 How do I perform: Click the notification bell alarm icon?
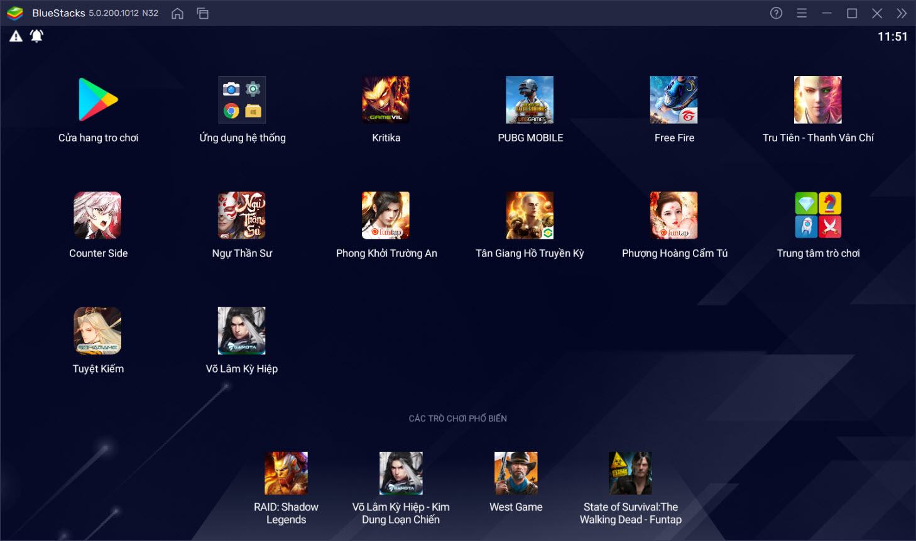point(37,36)
